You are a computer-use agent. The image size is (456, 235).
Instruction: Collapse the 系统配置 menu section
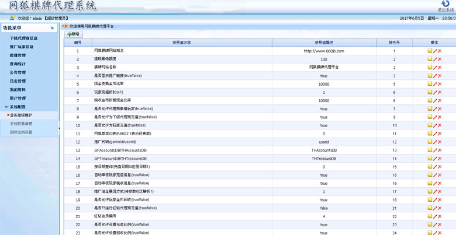18,107
